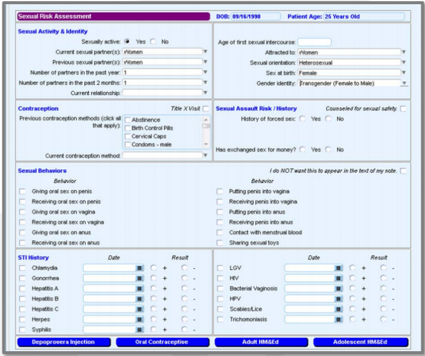425x356 pixels.
Task: Click Age of first sexual intercourse field
Action: point(314,42)
